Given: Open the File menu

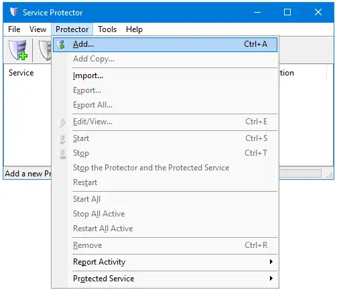Looking at the screenshot, I should 14,29.
